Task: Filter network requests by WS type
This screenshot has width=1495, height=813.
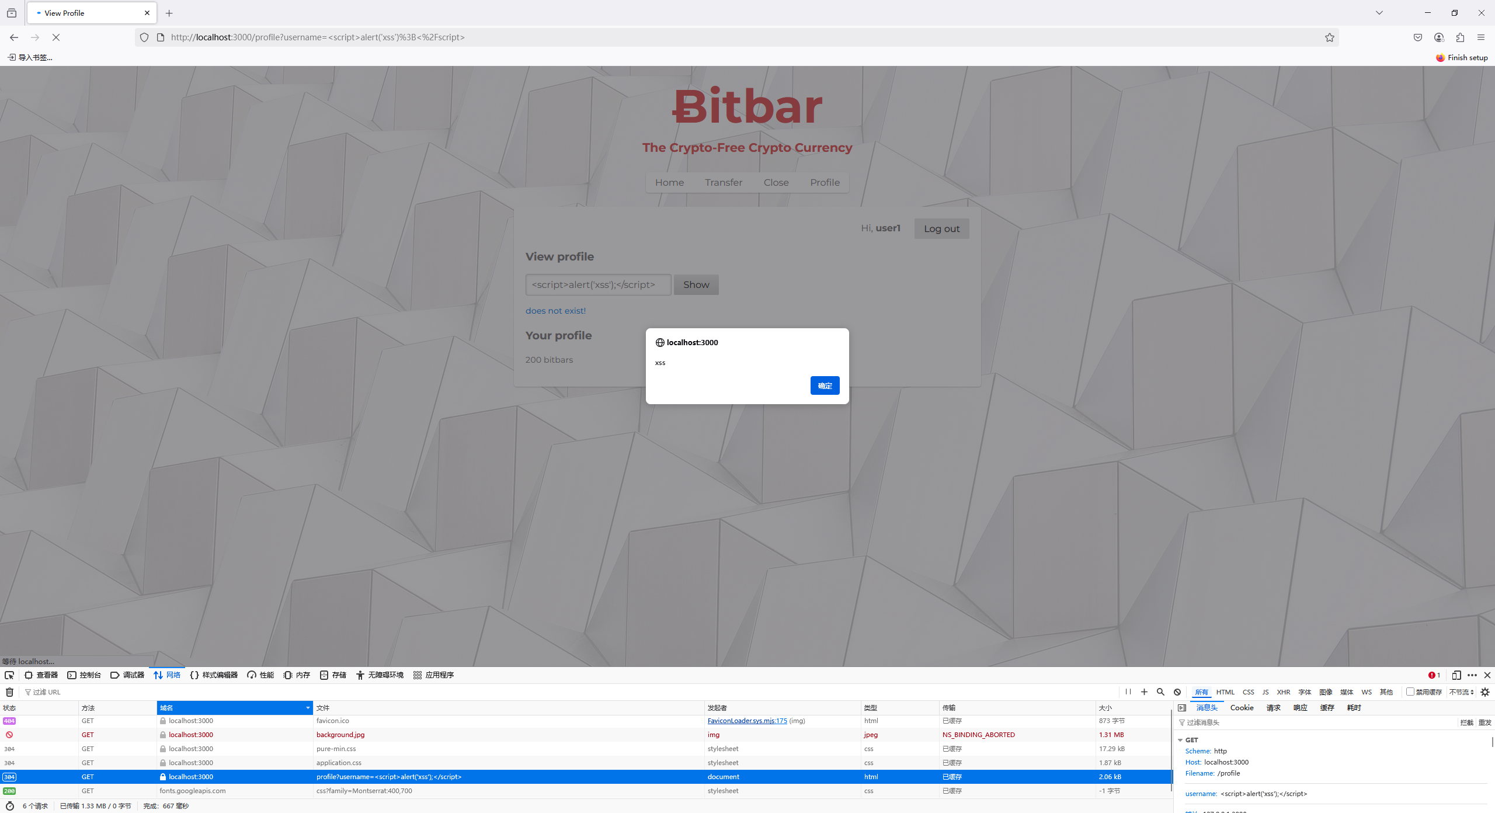Action: coord(1367,692)
